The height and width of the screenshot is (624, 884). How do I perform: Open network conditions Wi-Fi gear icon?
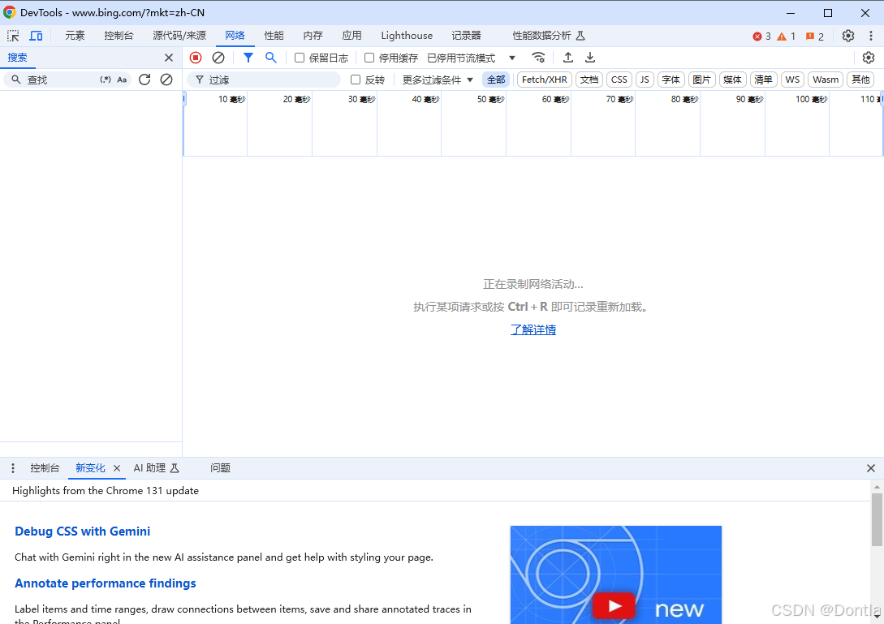click(x=538, y=58)
